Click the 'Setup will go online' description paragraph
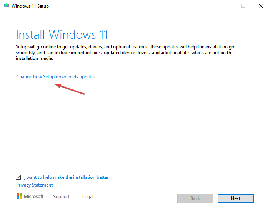Viewport: 270px width, 213px height. [x=125, y=53]
